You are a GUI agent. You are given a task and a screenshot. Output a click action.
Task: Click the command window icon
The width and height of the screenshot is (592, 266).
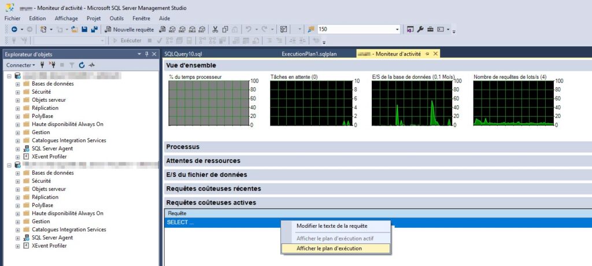[440, 29]
